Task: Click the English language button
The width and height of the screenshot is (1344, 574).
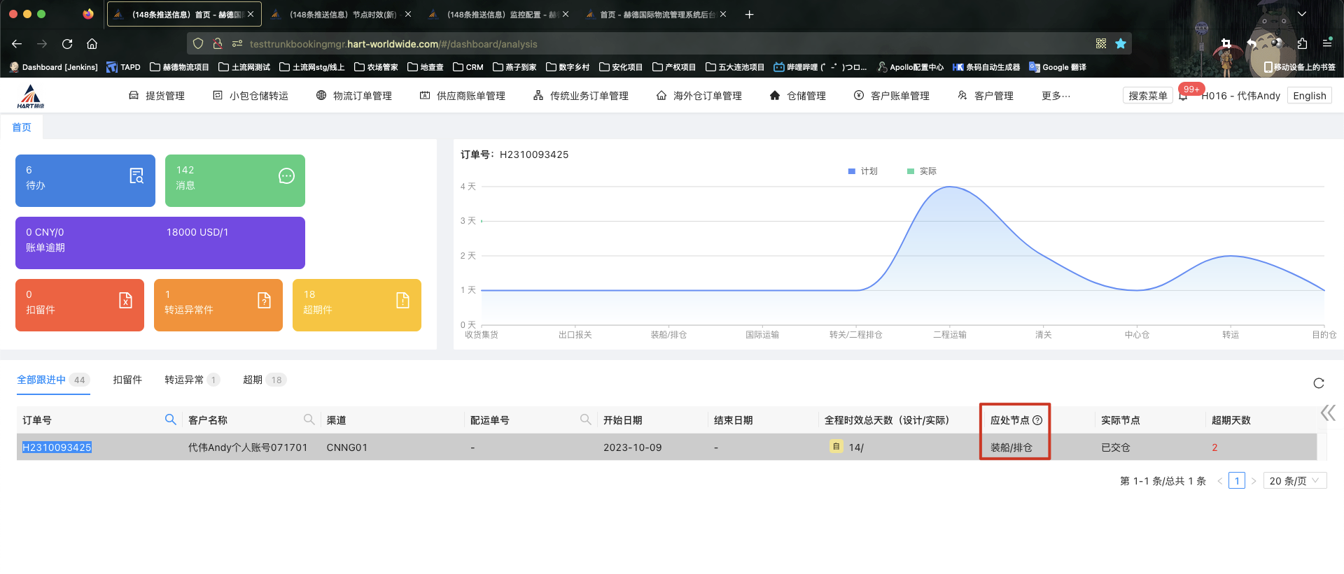Action: coord(1309,96)
